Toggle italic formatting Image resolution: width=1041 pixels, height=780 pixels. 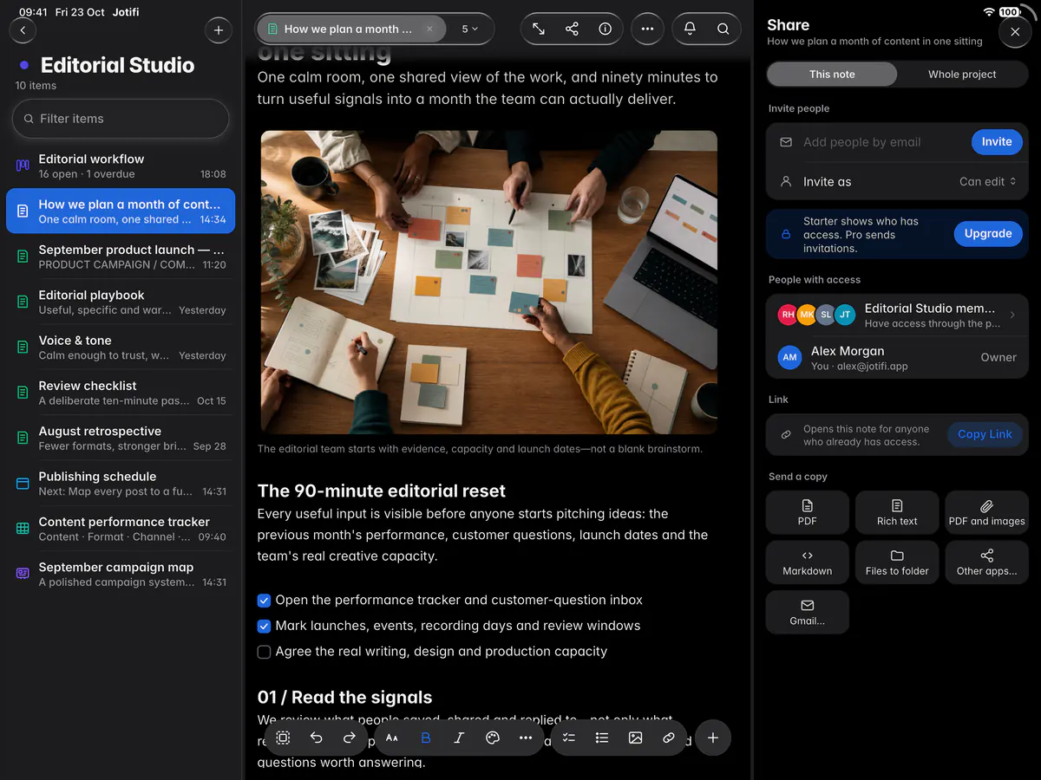pyautogui.click(x=459, y=738)
